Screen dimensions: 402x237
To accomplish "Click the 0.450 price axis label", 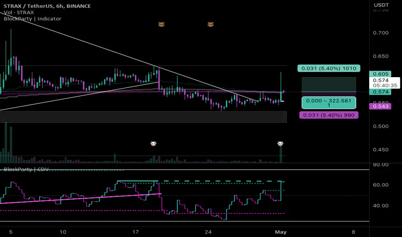I will (x=381, y=150).
